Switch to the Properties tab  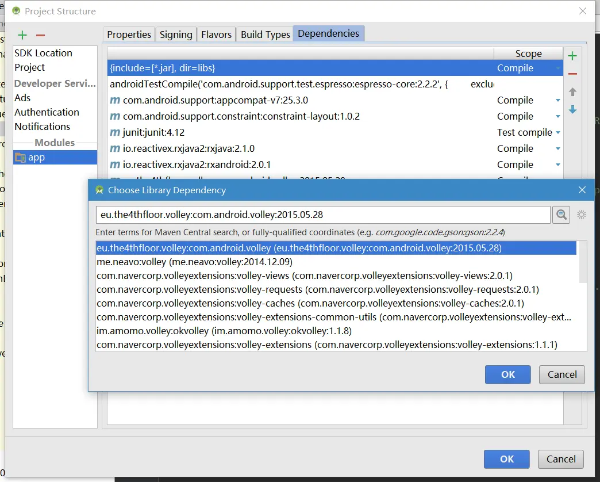click(129, 35)
